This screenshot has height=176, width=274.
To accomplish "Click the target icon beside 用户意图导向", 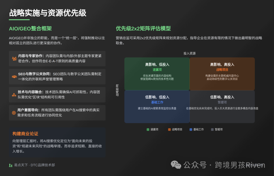I will [14, 113].
